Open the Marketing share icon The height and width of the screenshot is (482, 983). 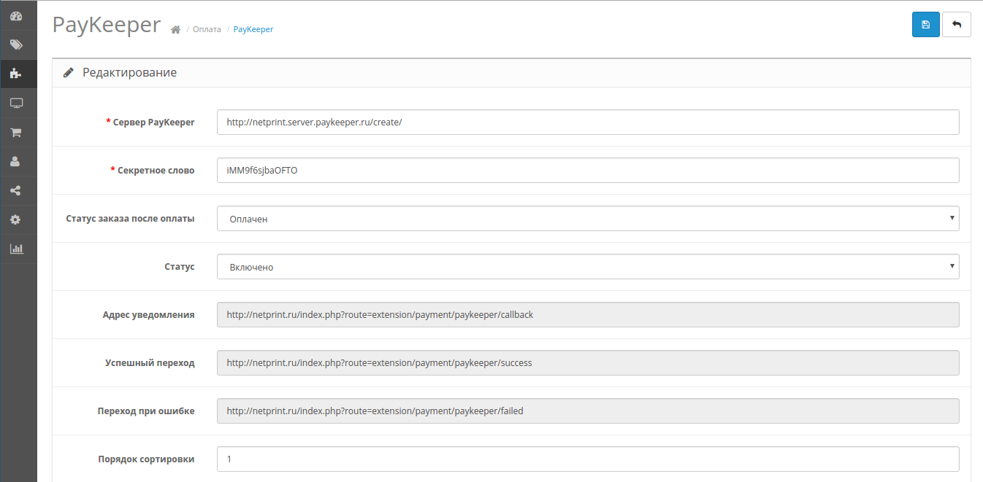tap(16, 191)
